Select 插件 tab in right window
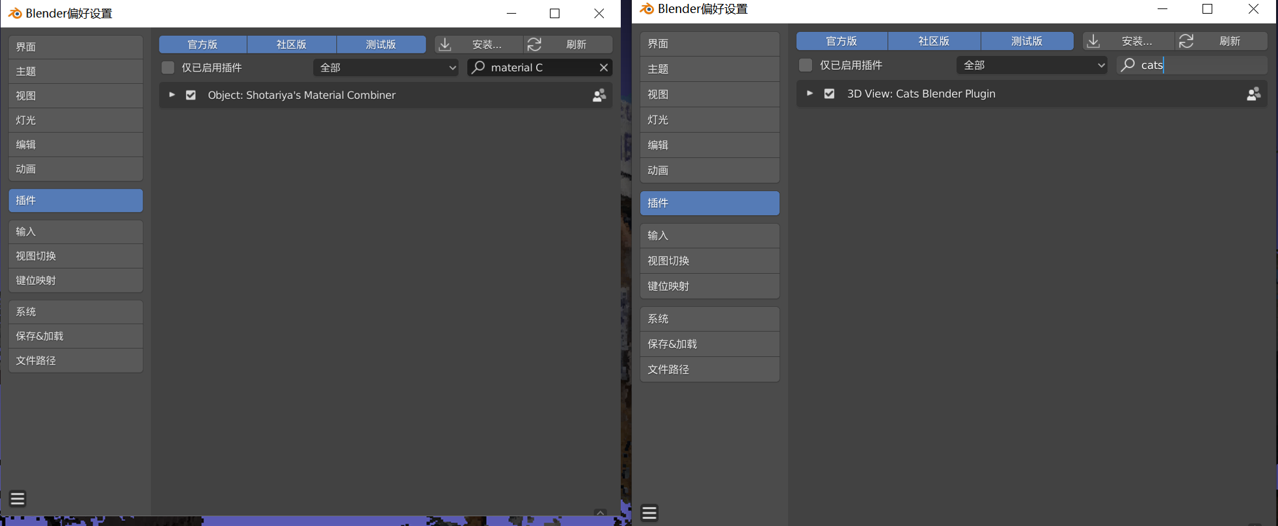Viewport: 1278px width, 526px height. [x=710, y=203]
